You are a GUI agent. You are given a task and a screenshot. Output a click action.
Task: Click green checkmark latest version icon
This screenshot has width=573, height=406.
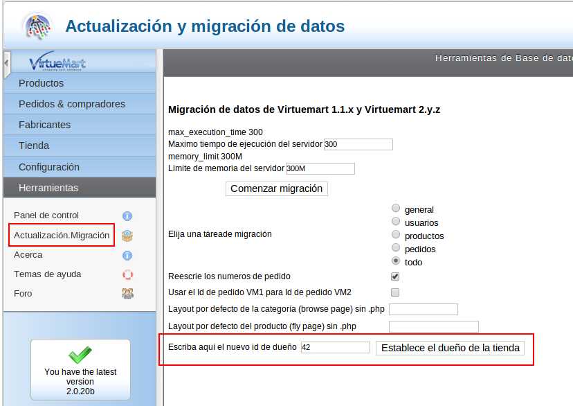80,355
